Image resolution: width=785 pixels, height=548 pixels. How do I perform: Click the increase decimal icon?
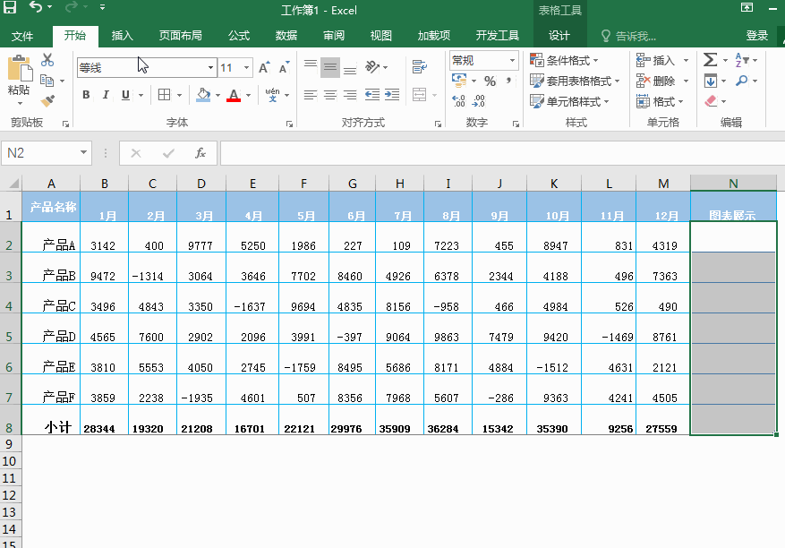pos(458,101)
